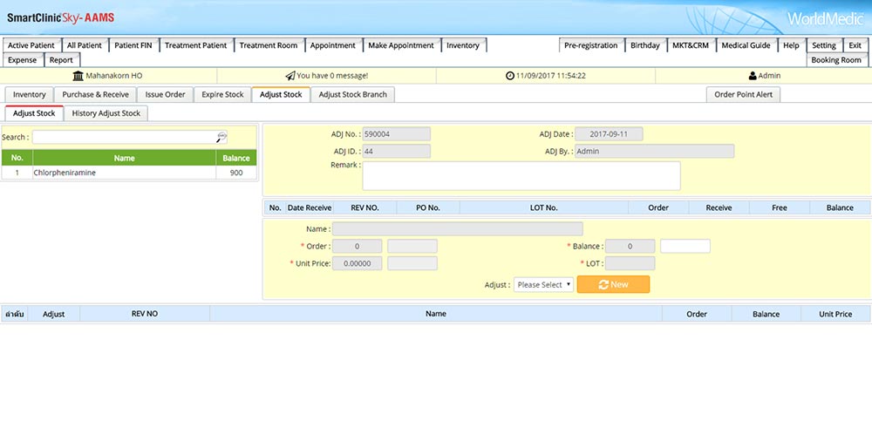The image size is (872, 421).
Task: Click the clock icon beside date
Action: (x=510, y=76)
